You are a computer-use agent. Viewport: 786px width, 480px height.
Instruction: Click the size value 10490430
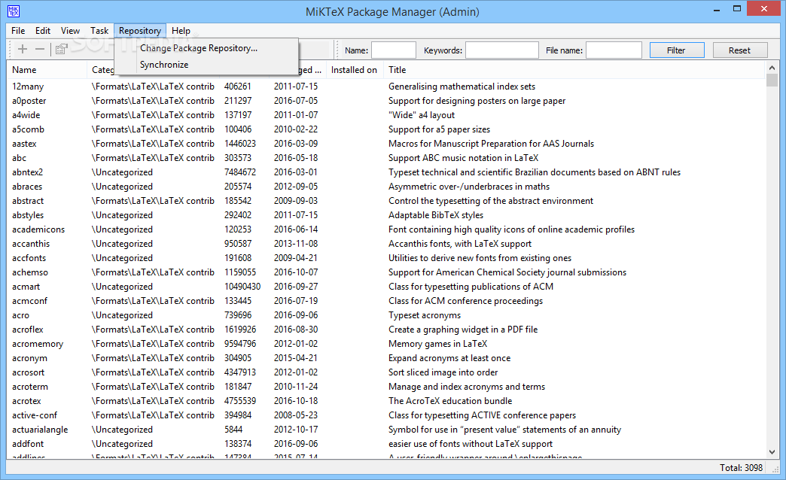242,287
